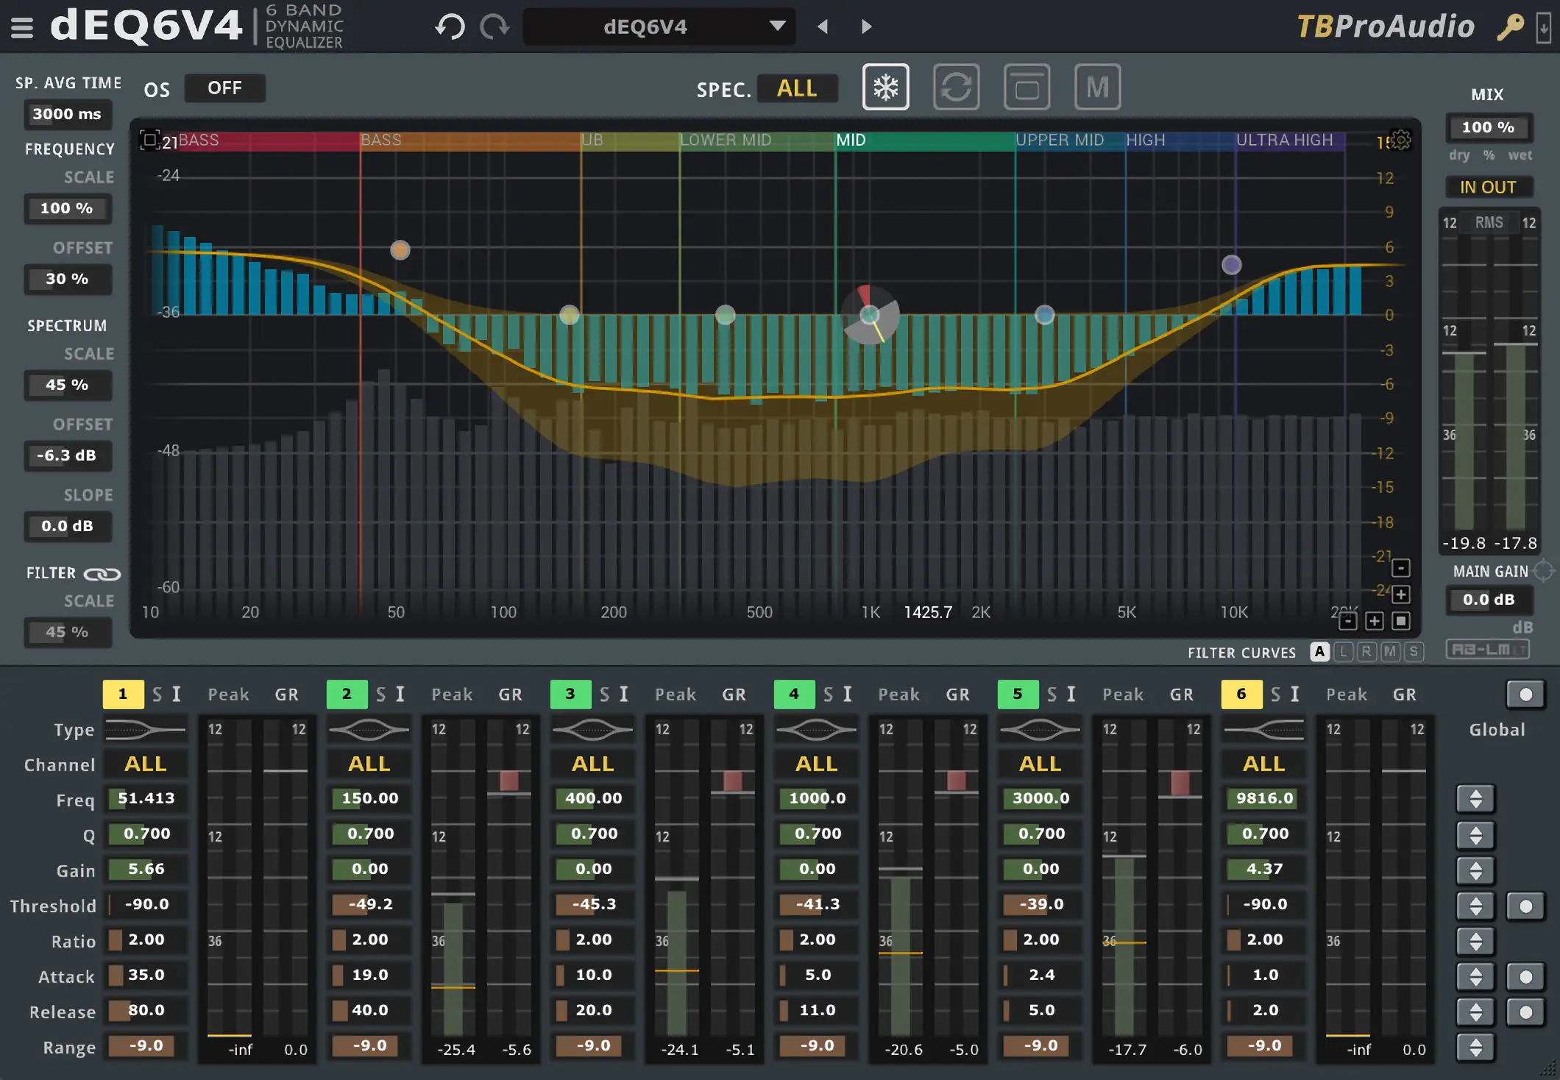The height and width of the screenshot is (1080, 1560).
Task: Click the ULTRA HIGH band label
Action: click(x=1284, y=140)
